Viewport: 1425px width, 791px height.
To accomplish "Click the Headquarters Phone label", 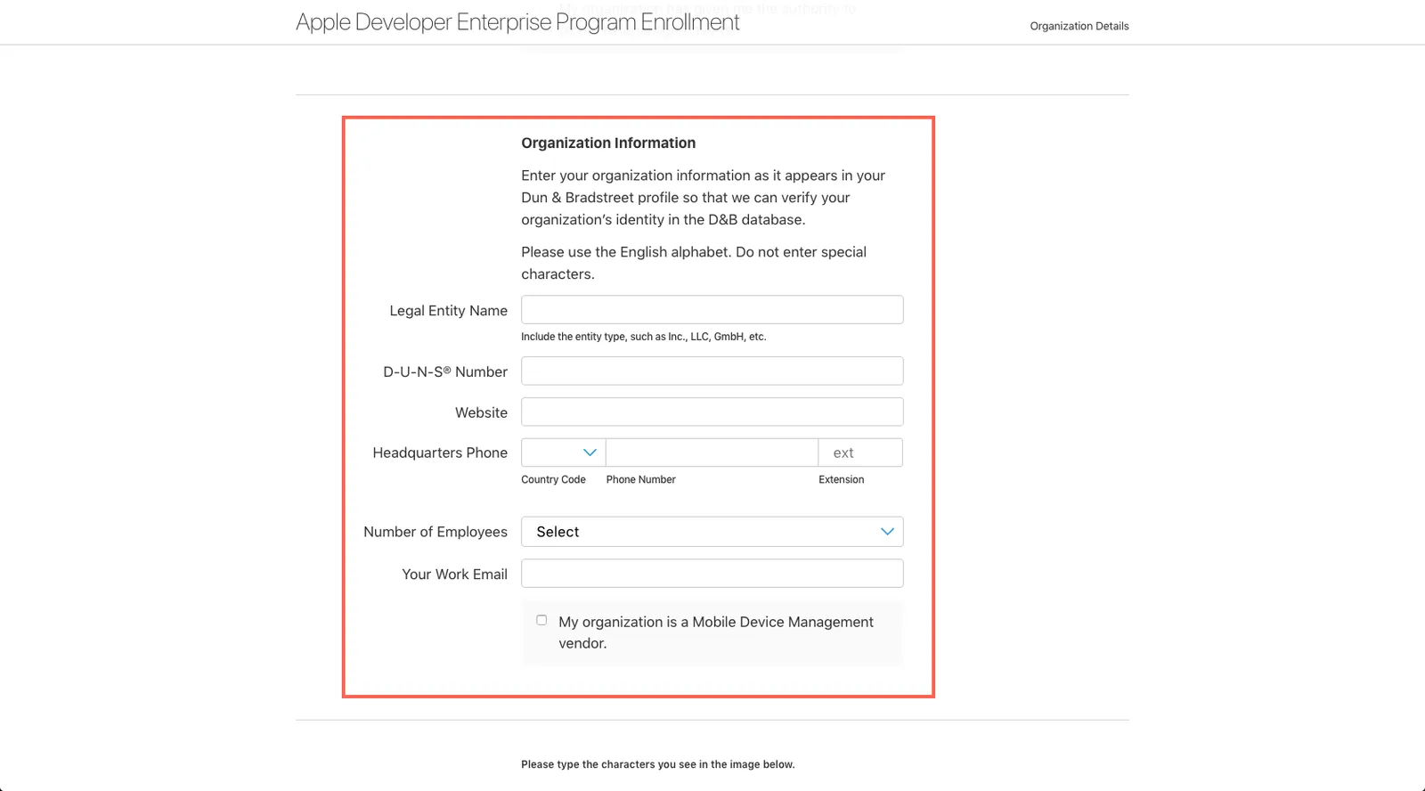I will [440, 453].
